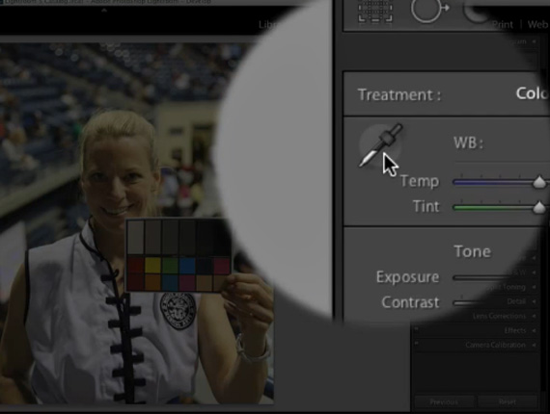Click the Exposure label text
The width and height of the screenshot is (550, 414).
coord(407,277)
